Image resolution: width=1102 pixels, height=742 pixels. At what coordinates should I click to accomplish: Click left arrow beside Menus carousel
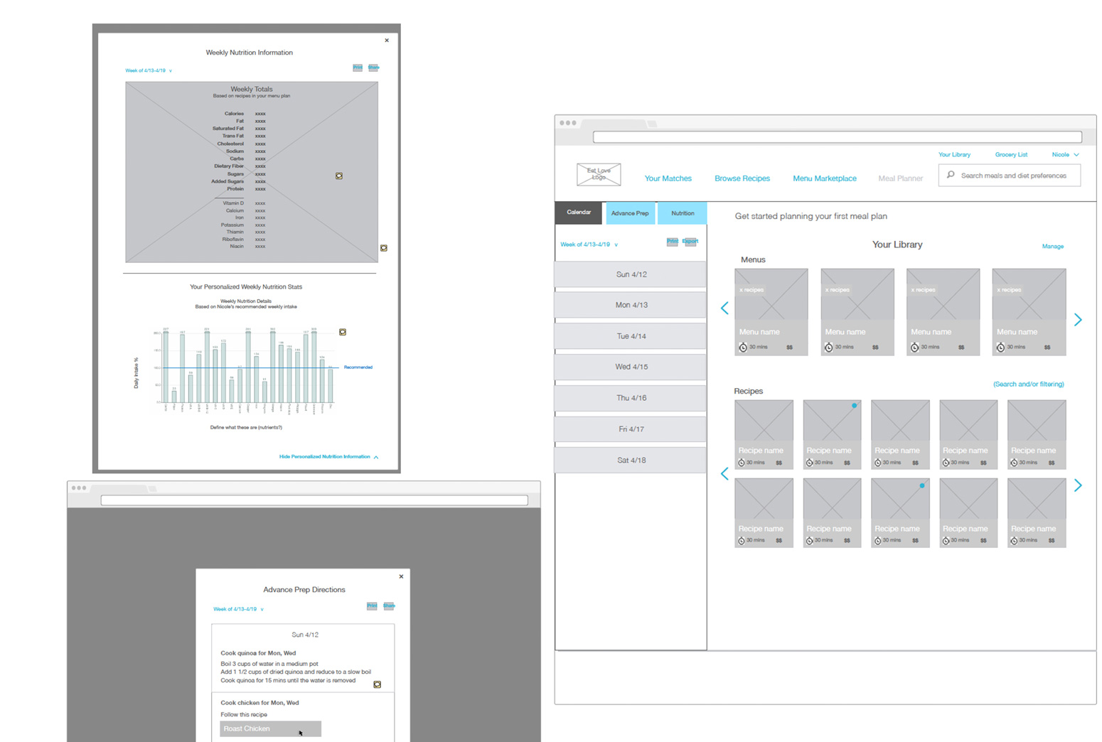click(724, 308)
